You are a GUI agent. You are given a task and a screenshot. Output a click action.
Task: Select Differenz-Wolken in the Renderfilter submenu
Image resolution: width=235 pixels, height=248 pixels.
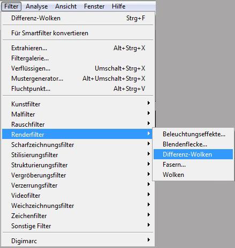[193, 154]
